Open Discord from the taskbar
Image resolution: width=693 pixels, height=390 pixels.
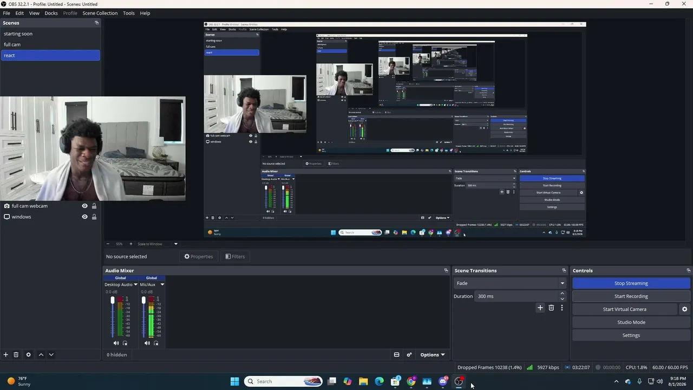[443, 381]
